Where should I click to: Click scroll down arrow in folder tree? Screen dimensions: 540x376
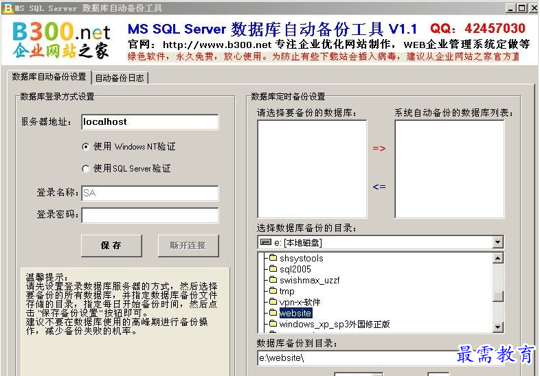pos(497,327)
